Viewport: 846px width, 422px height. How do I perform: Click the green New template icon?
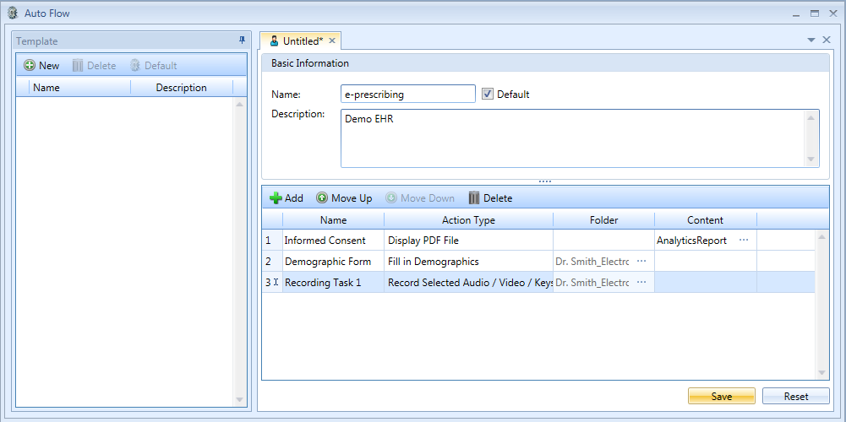[30, 66]
